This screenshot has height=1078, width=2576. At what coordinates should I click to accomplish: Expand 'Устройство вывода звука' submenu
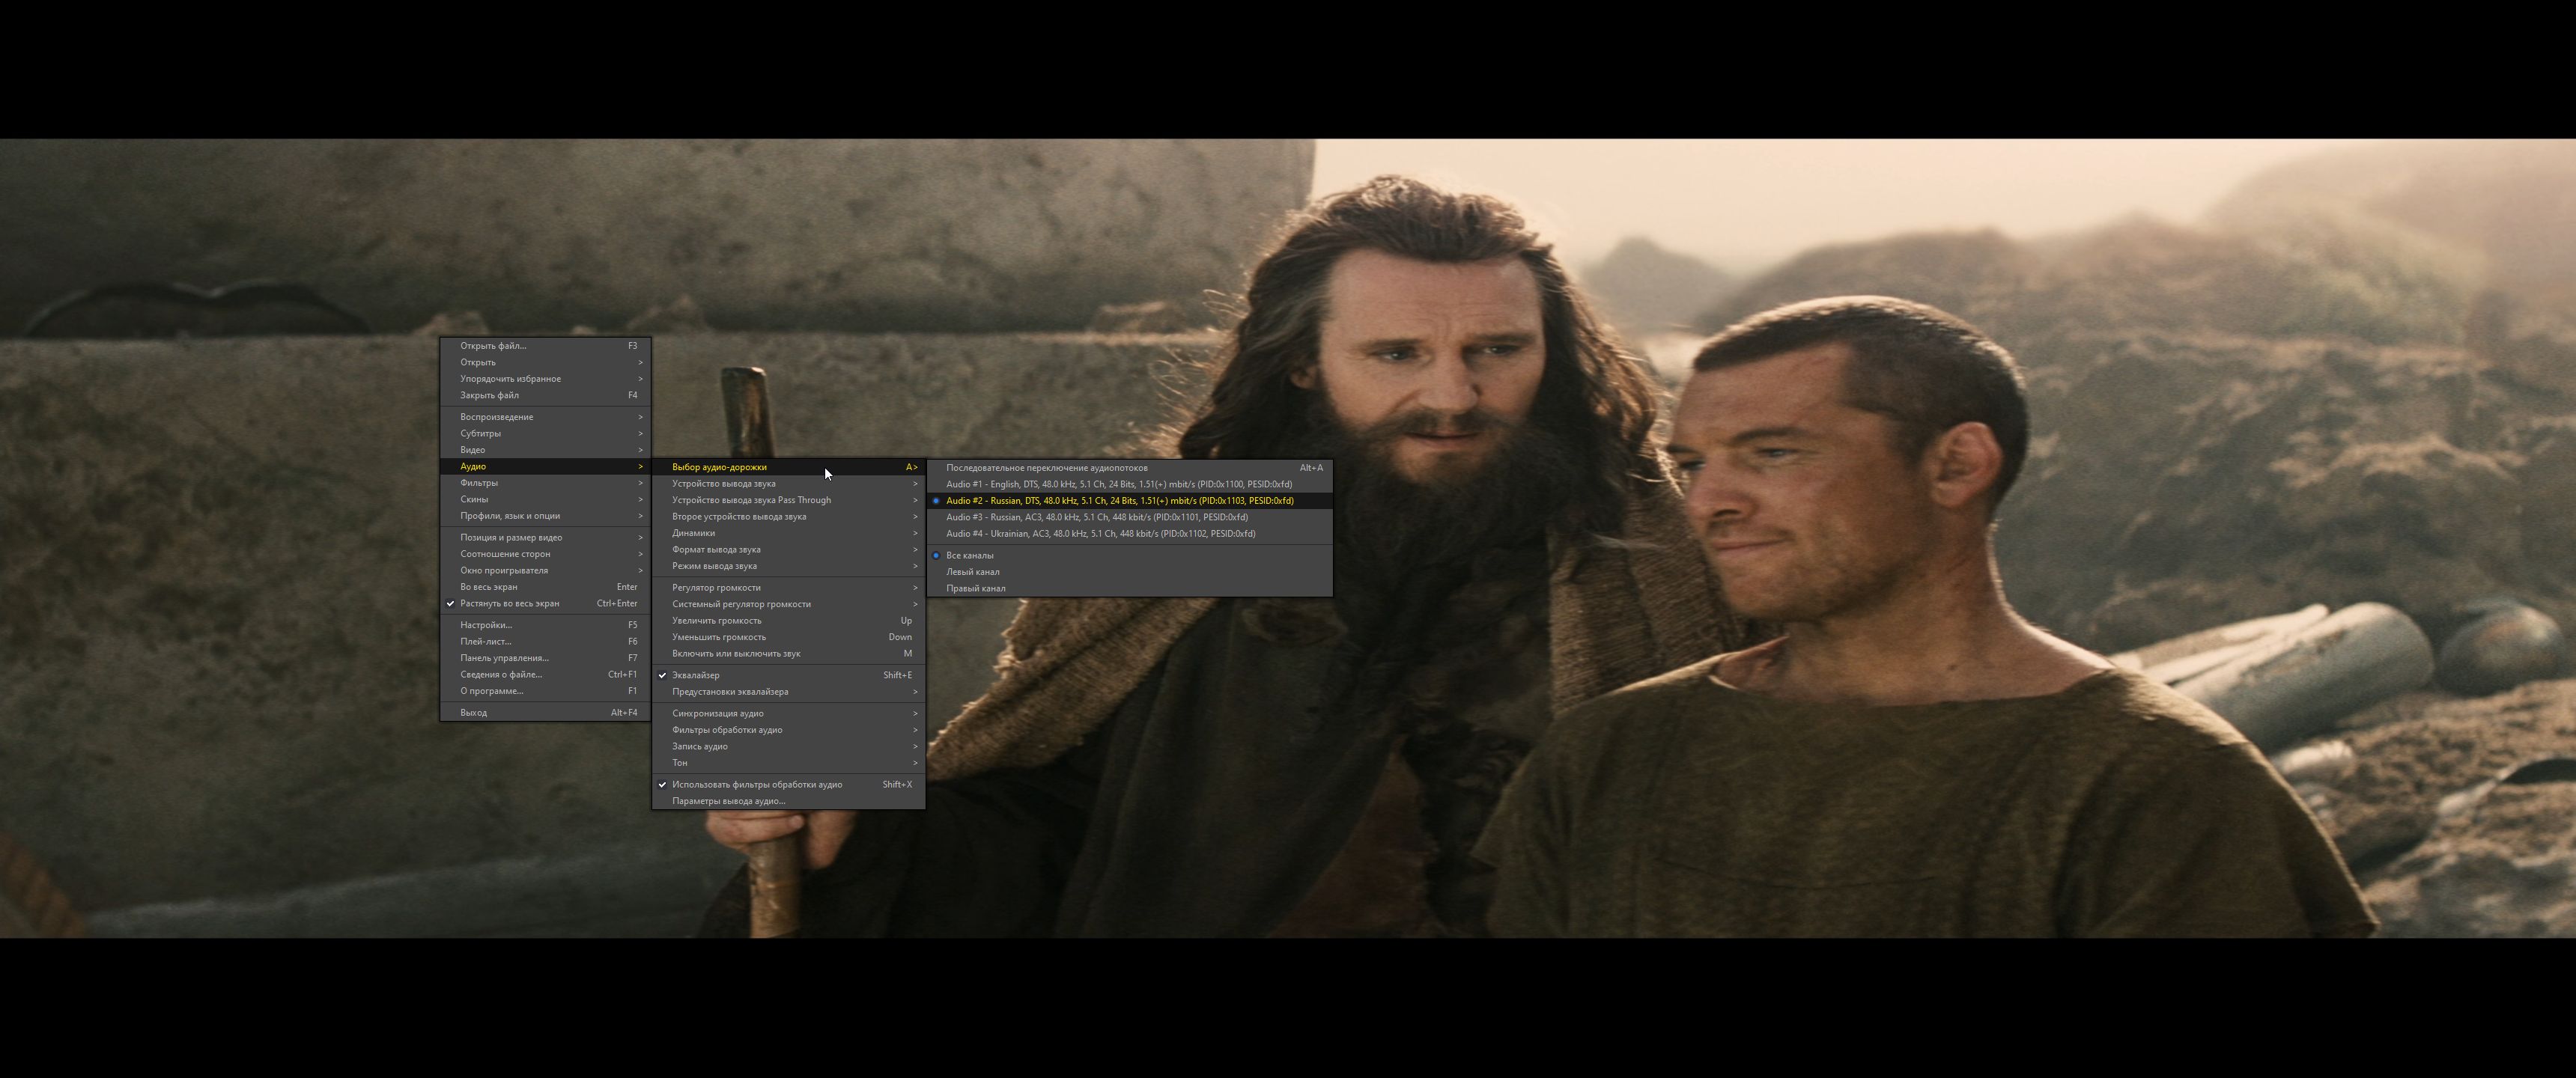(x=723, y=484)
